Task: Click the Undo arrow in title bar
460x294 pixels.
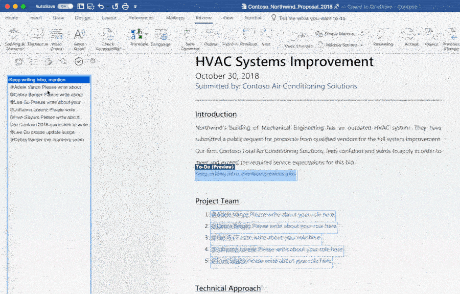Action: tap(101, 6)
